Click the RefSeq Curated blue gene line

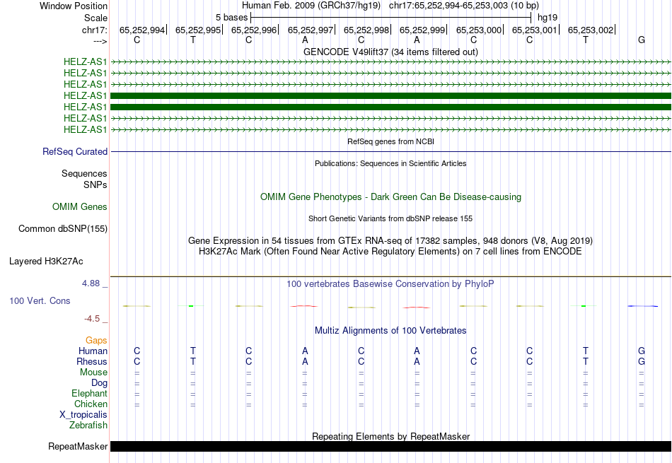point(390,151)
